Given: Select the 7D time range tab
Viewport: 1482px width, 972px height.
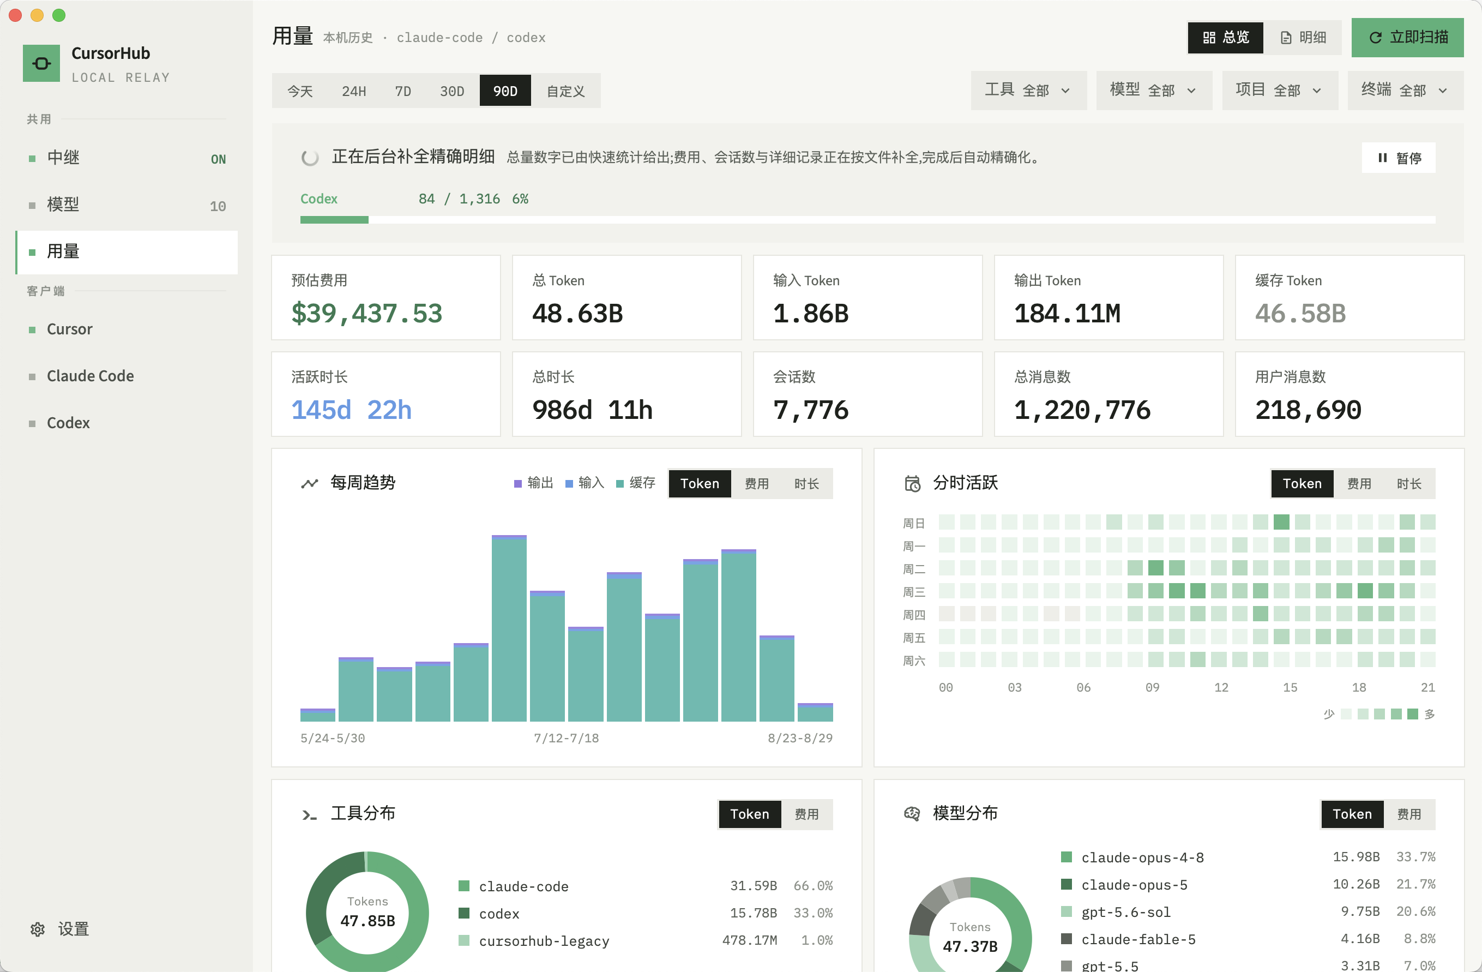Looking at the screenshot, I should coord(403,91).
